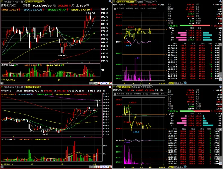Switch to 走勢圖 tab in 聚陽 chart panel
This screenshot has width=223, height=169.
[x=20, y=87]
